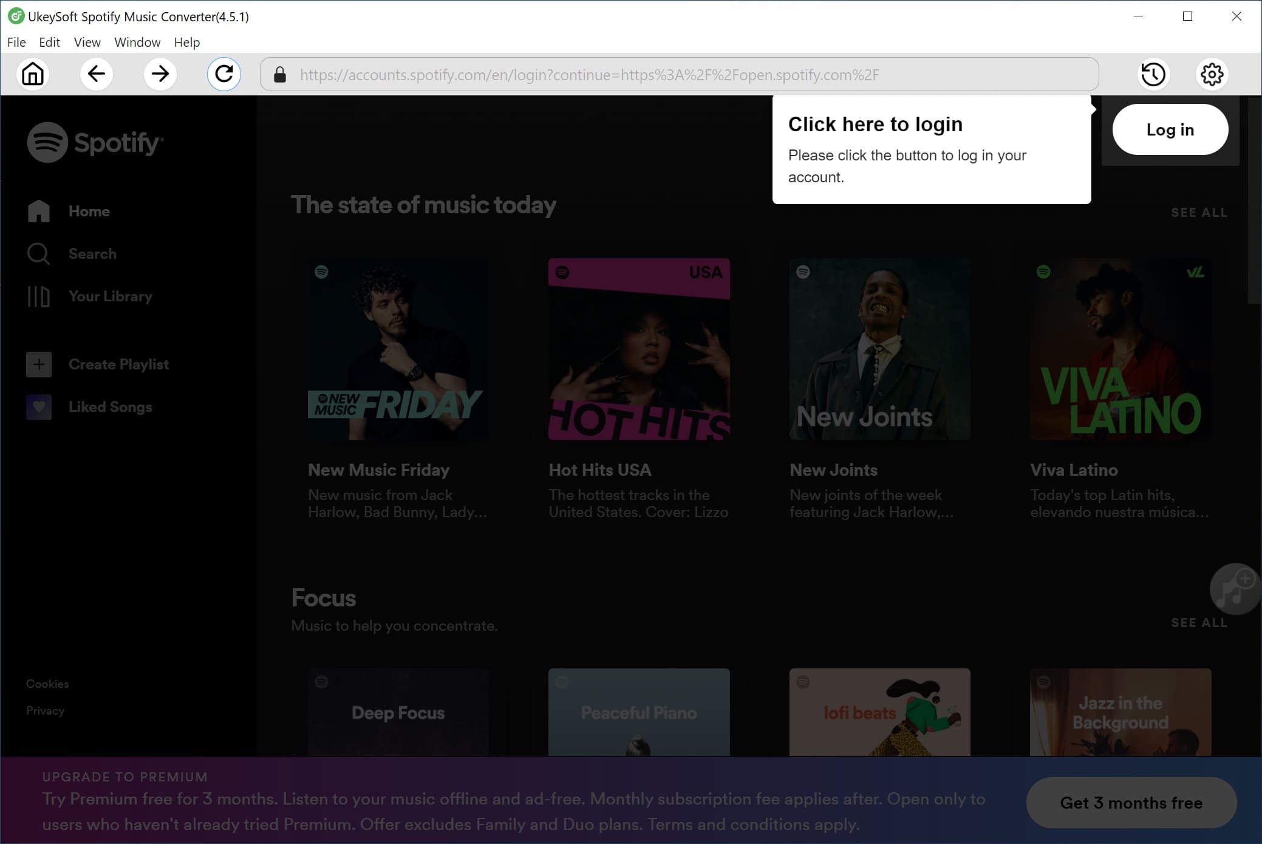1262x844 pixels.
Task: Click the Privacy link in sidebar
Action: point(45,710)
